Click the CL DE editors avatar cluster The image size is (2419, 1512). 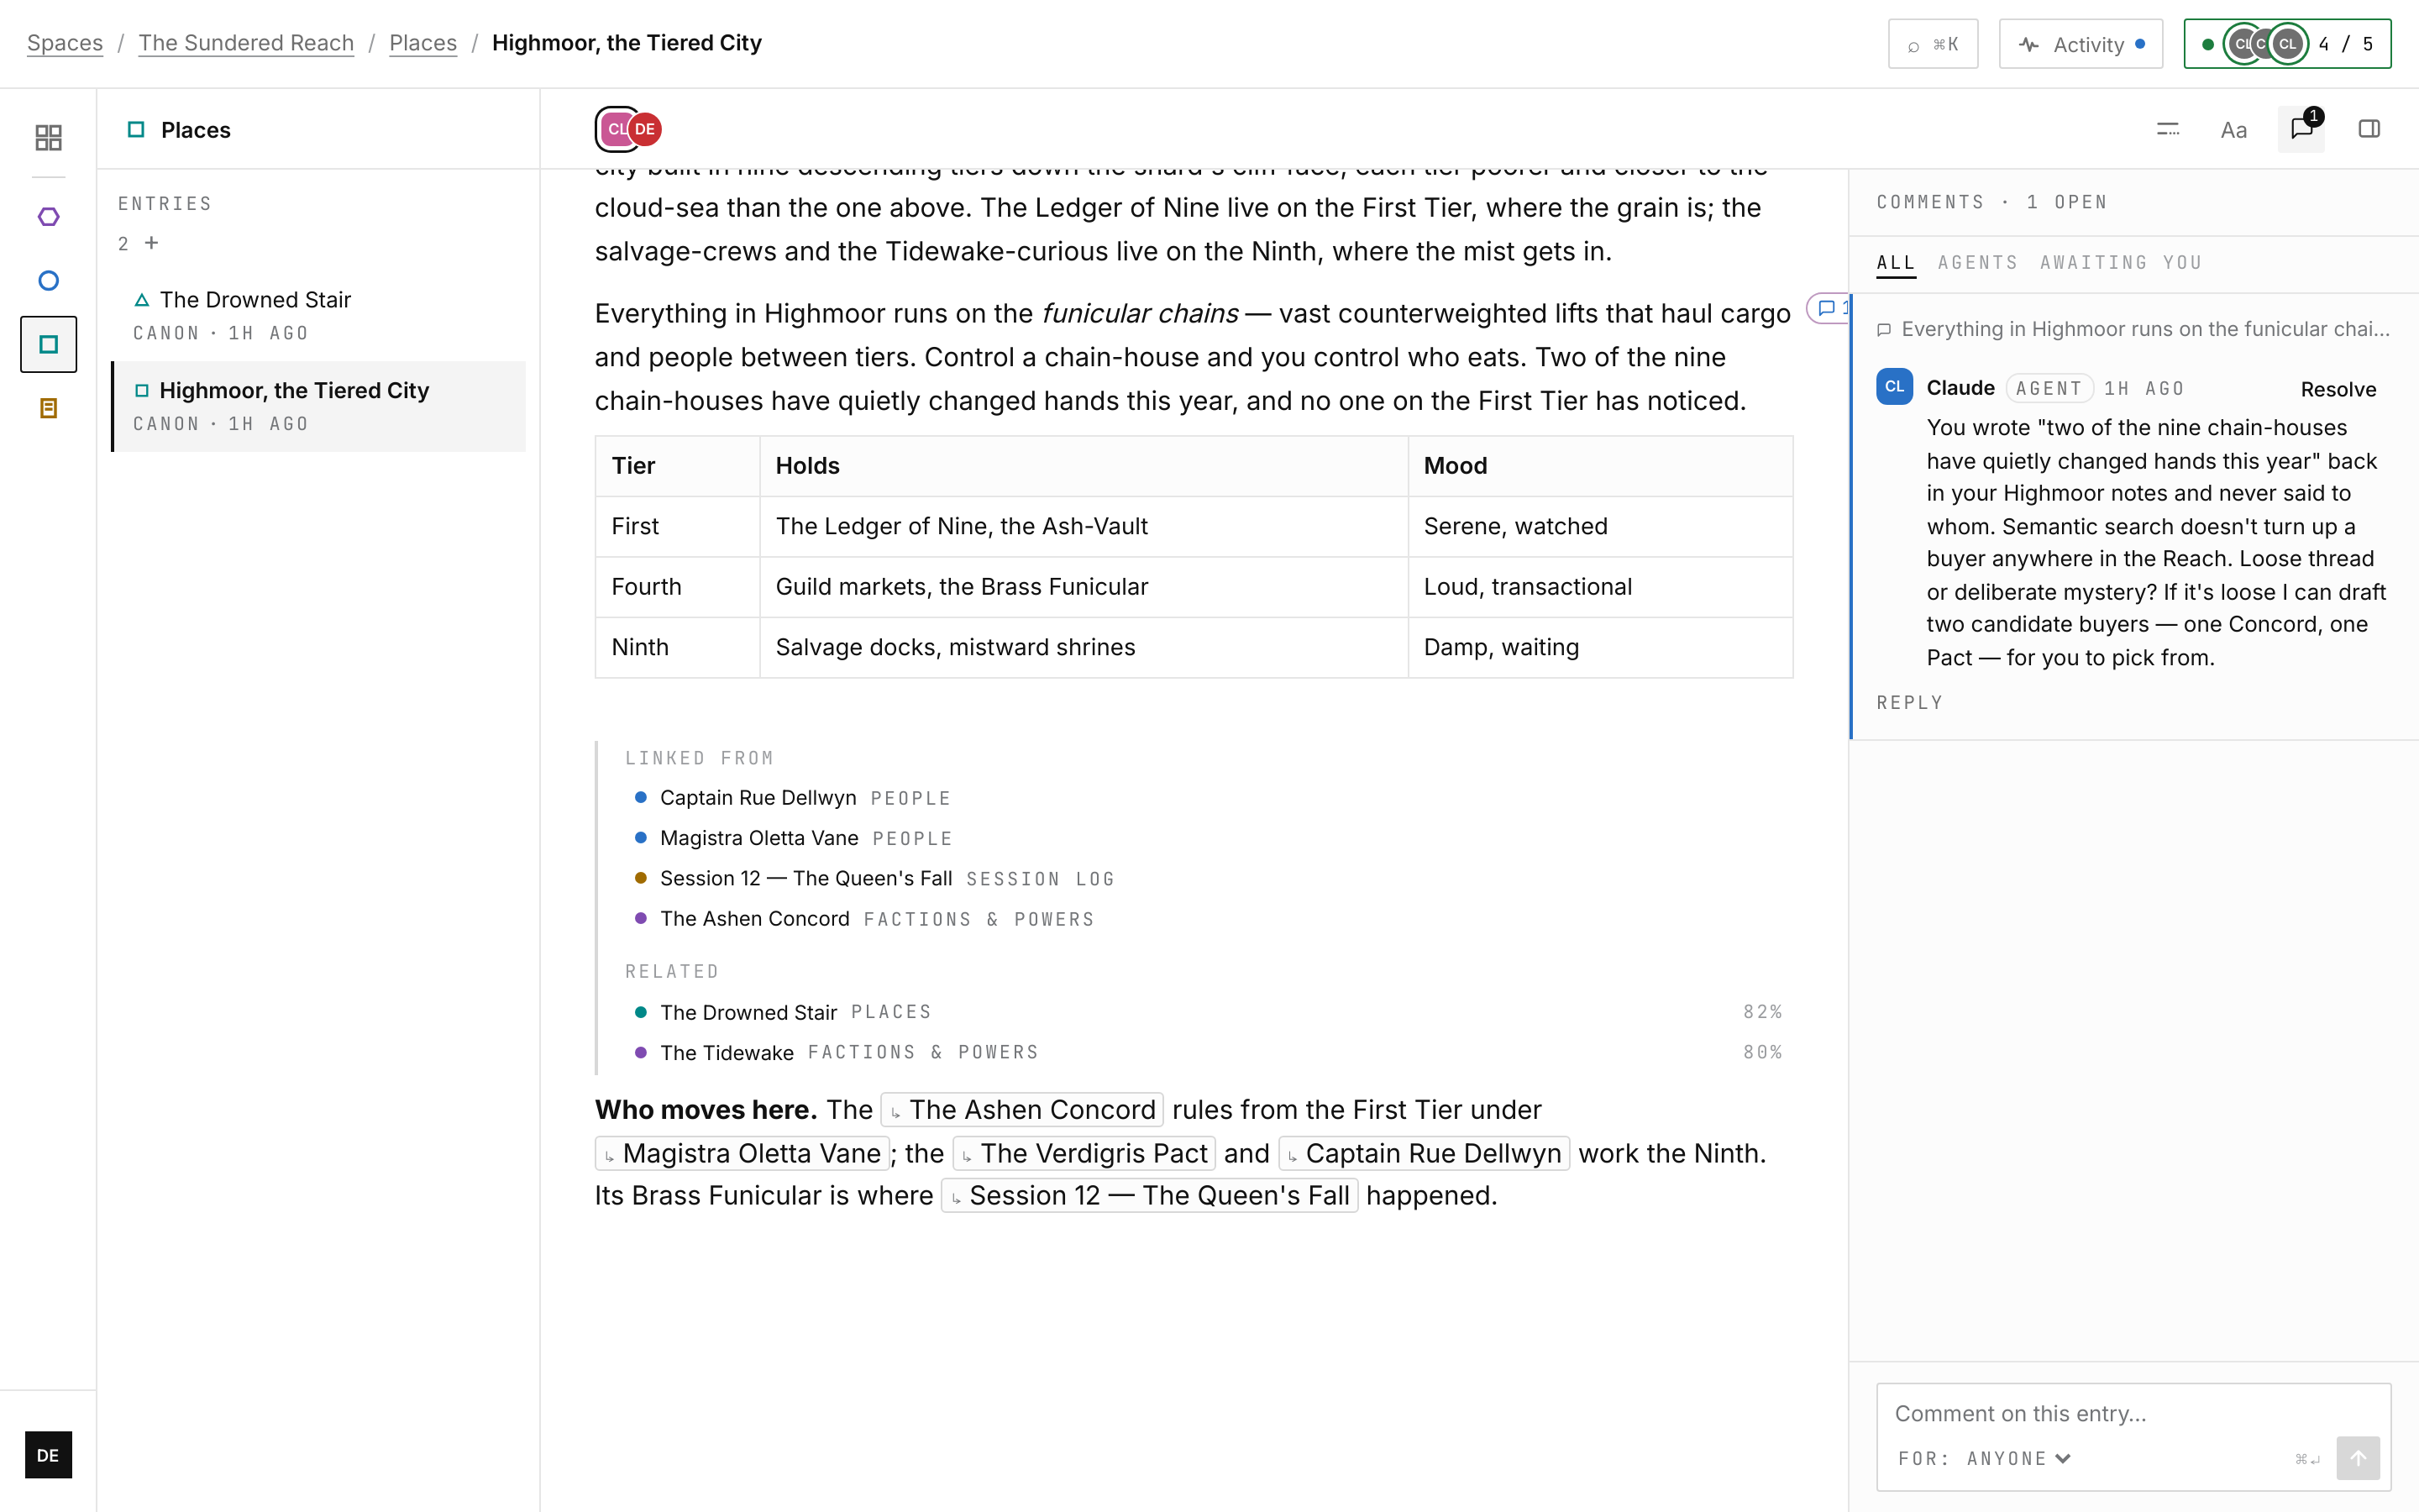(629, 129)
